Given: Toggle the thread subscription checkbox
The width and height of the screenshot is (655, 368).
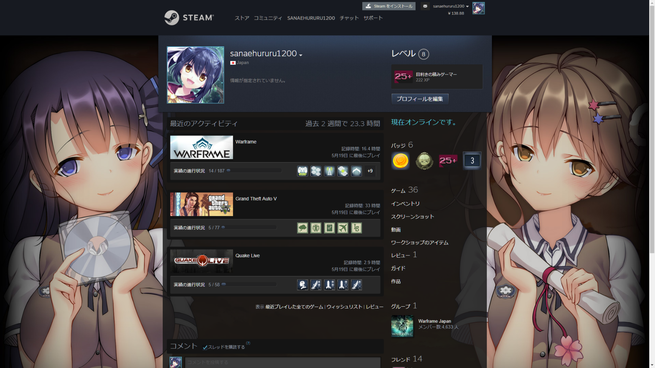Looking at the screenshot, I should pos(205,347).
